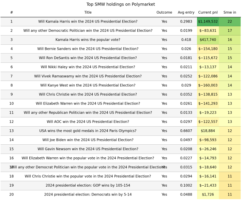Screen dimensions: 243x201
Task: Click the avg entry value 0.0352
Action: pos(186,95)
